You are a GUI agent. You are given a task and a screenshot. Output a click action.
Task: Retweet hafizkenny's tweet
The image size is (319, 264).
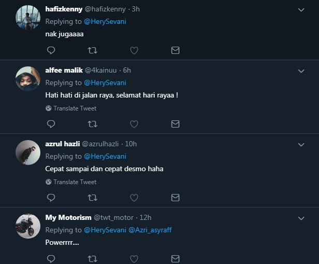pos(92,50)
